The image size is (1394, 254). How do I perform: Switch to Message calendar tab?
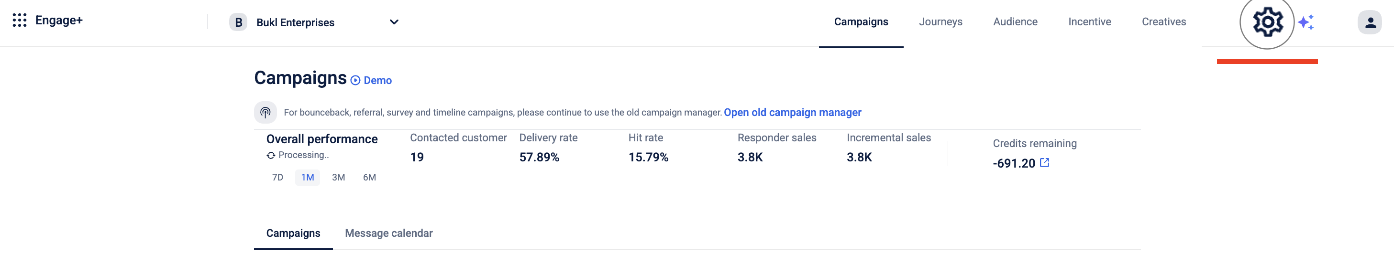[x=388, y=233]
